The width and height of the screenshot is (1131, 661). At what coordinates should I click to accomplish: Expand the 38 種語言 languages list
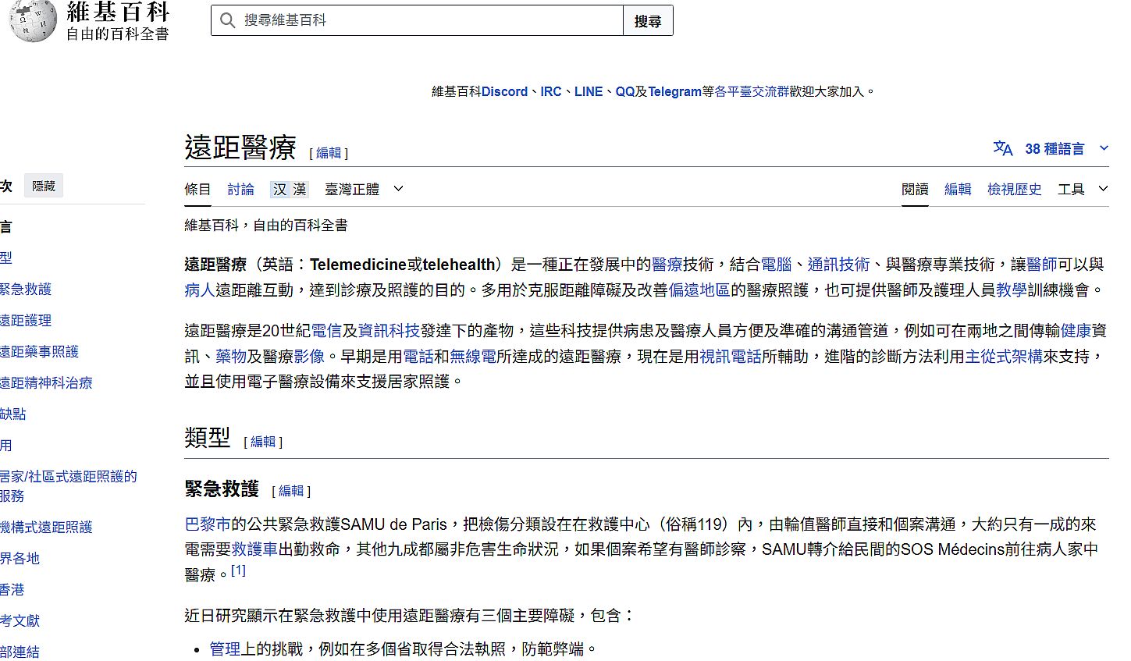pyautogui.click(x=1055, y=149)
